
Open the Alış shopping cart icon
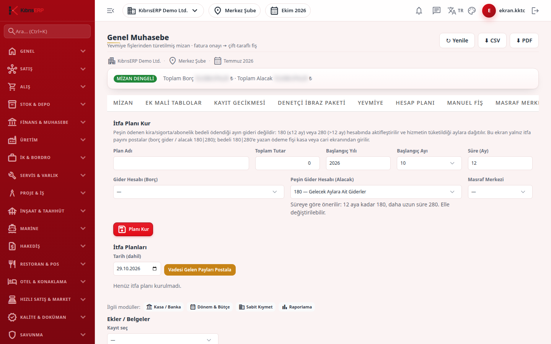click(x=12, y=87)
